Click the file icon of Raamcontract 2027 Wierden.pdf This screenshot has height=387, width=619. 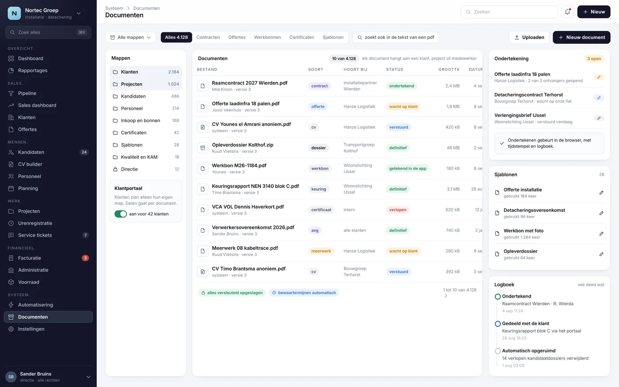pos(203,86)
